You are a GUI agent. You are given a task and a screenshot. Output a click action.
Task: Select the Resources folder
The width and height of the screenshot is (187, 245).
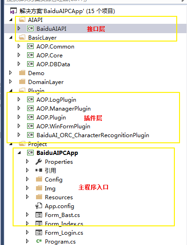(x=59, y=197)
